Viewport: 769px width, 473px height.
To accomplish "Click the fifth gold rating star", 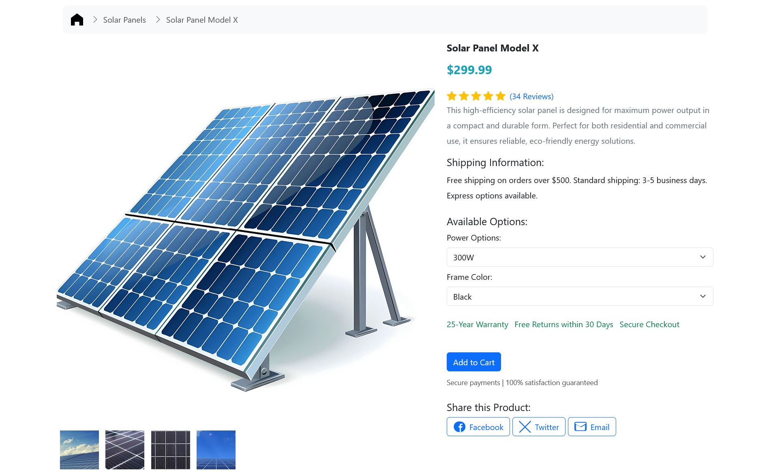I will pos(500,96).
